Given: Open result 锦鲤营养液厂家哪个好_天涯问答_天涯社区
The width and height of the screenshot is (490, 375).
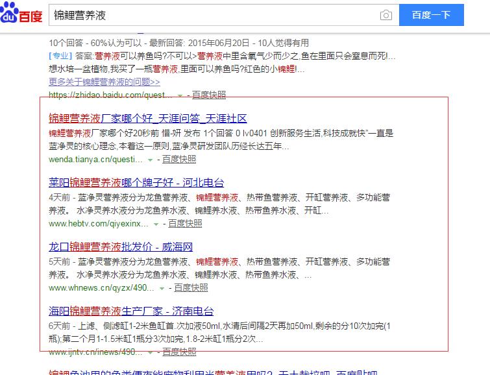Looking at the screenshot, I should (x=148, y=119).
